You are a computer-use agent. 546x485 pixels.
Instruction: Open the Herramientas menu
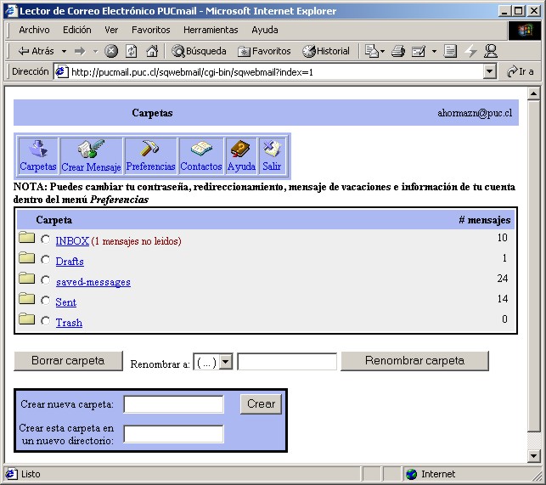(211, 30)
